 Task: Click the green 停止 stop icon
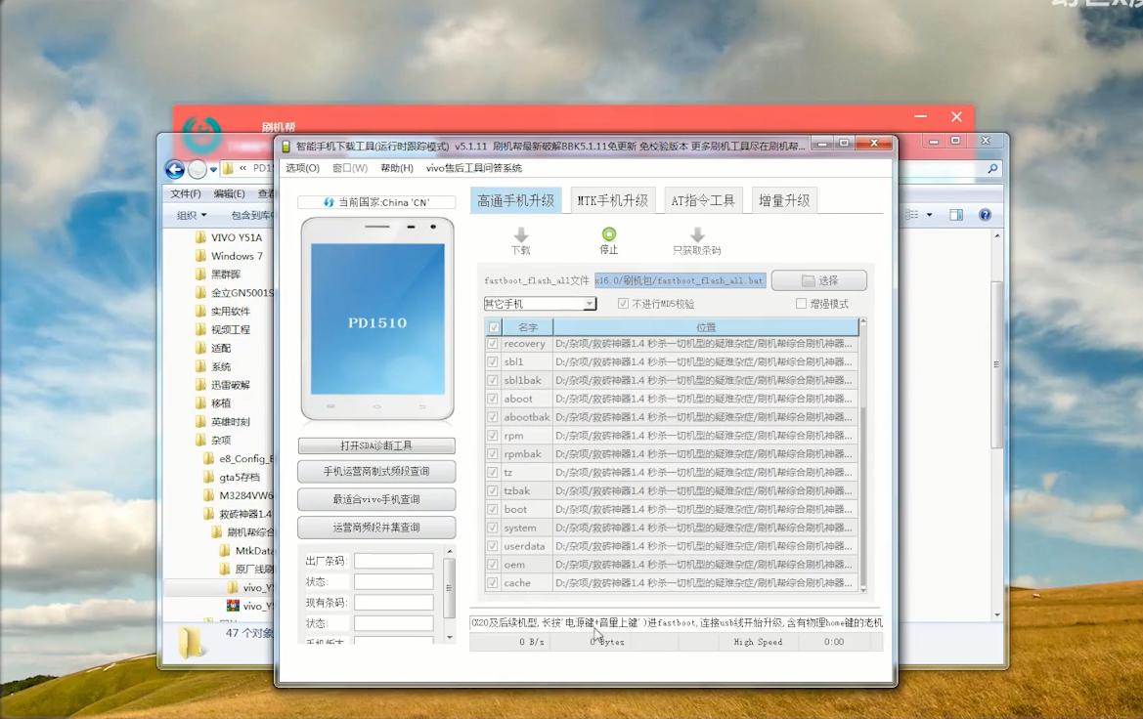point(609,233)
